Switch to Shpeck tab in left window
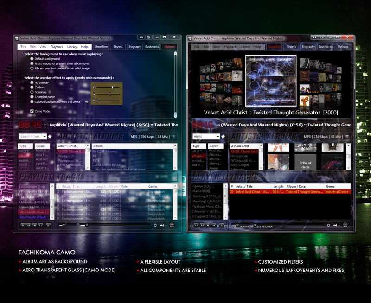The image size is (371, 303). (118, 47)
